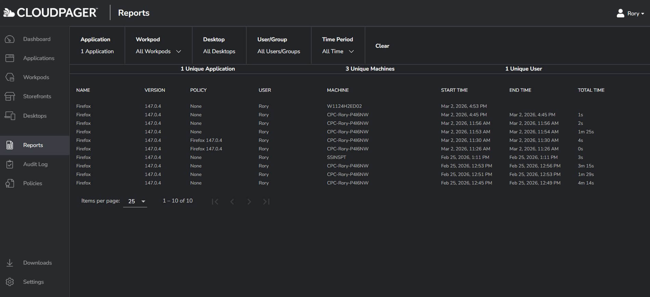Open the Desktop filter showing All Desktops
This screenshot has width=650, height=297.
click(219, 51)
